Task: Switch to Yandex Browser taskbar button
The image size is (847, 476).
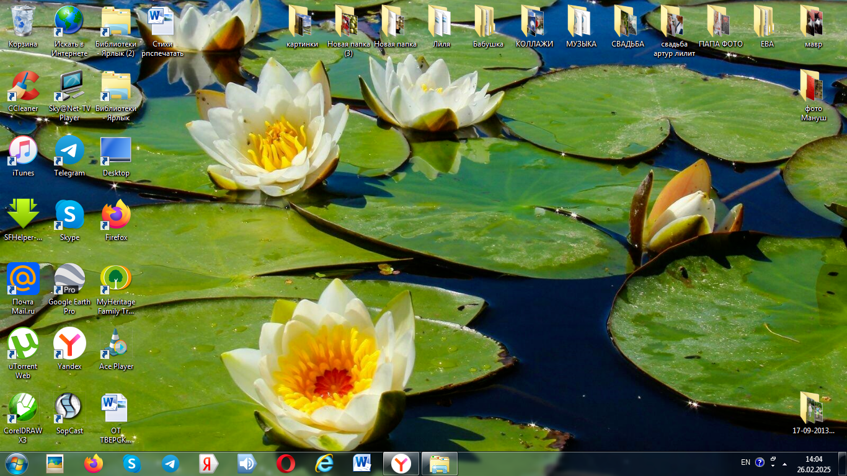Action: 401,464
